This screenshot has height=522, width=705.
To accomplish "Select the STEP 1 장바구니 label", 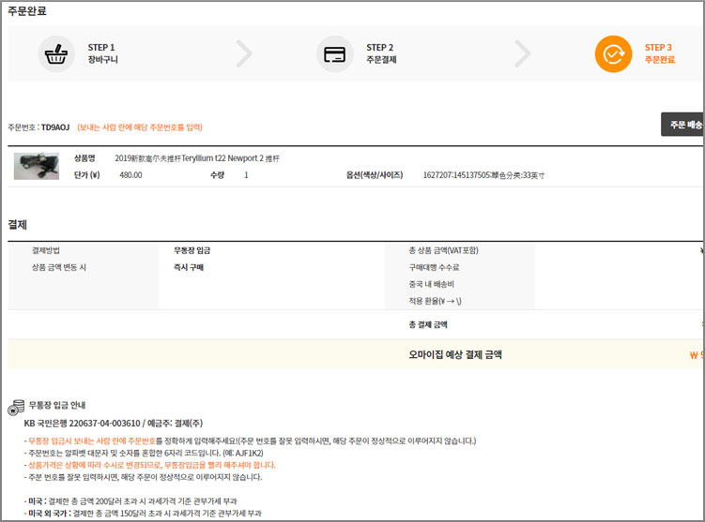I will point(102,60).
